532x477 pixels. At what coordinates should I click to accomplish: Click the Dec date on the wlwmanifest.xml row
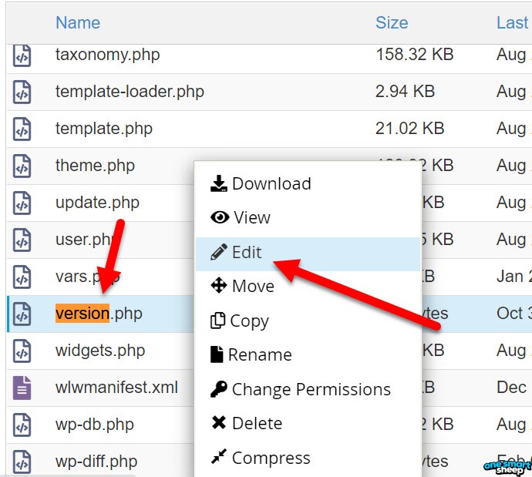pyautogui.click(x=512, y=387)
